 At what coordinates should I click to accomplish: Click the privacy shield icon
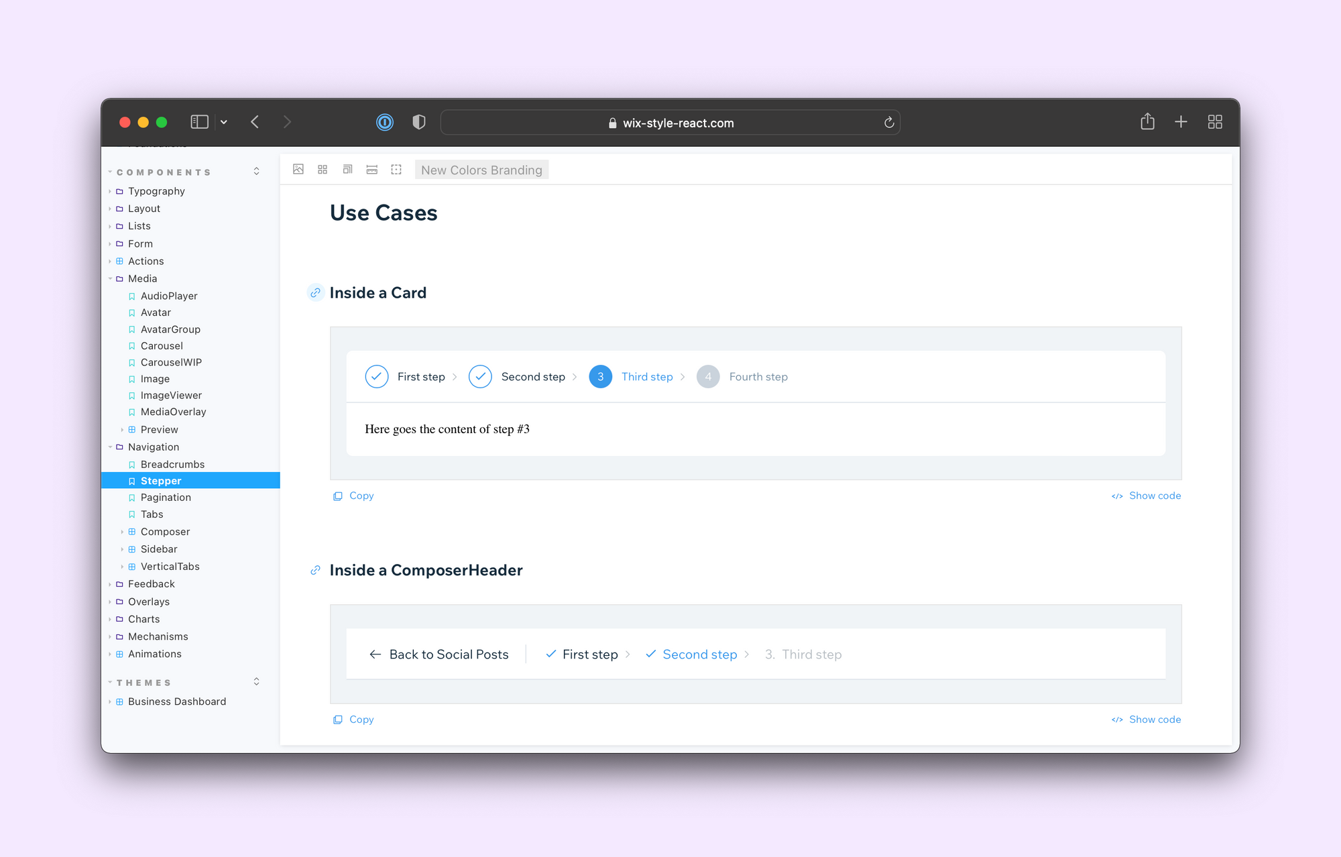(x=419, y=122)
